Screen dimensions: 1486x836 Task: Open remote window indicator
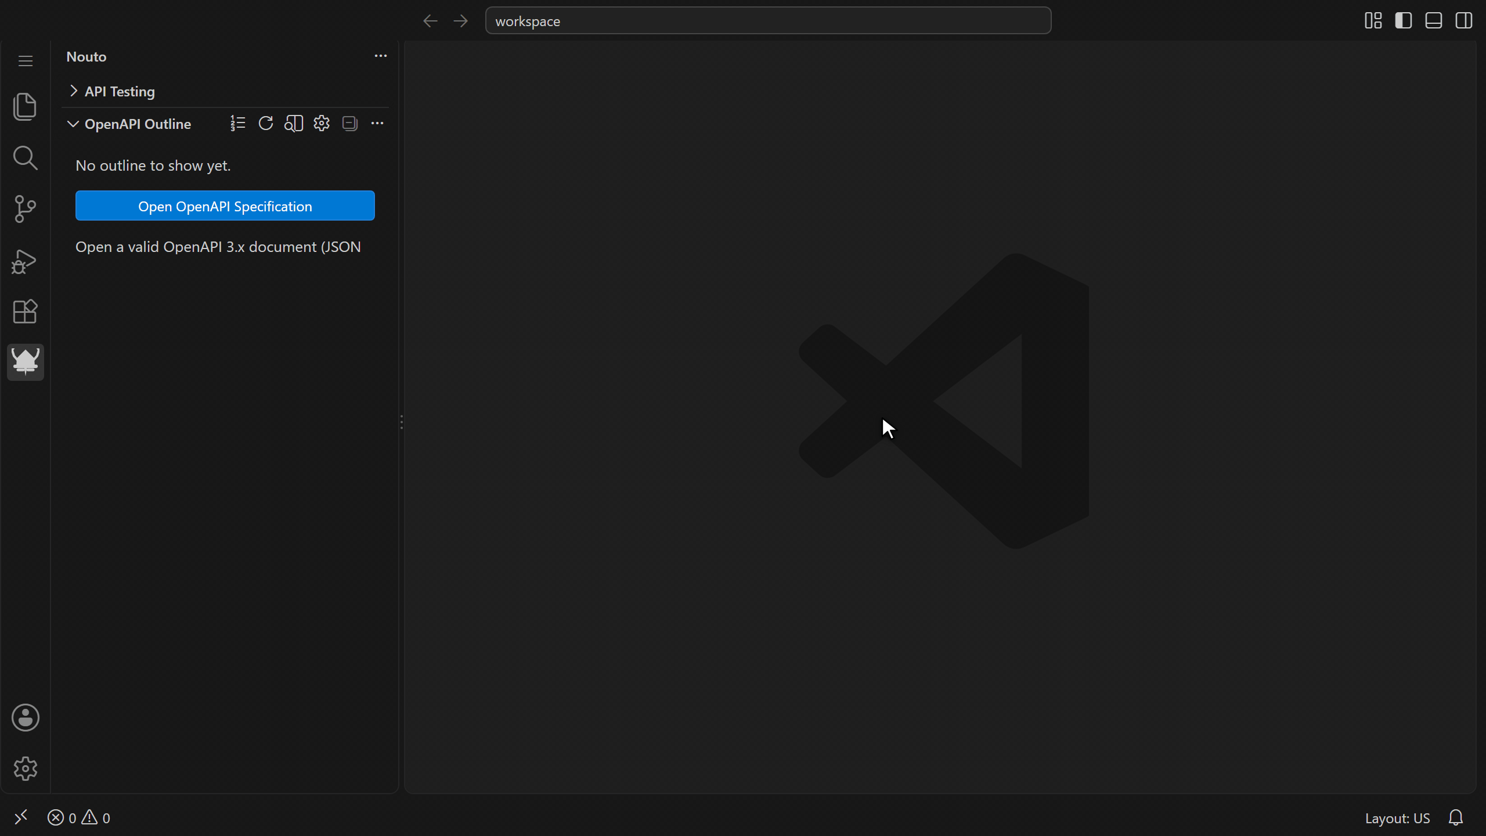point(21,817)
